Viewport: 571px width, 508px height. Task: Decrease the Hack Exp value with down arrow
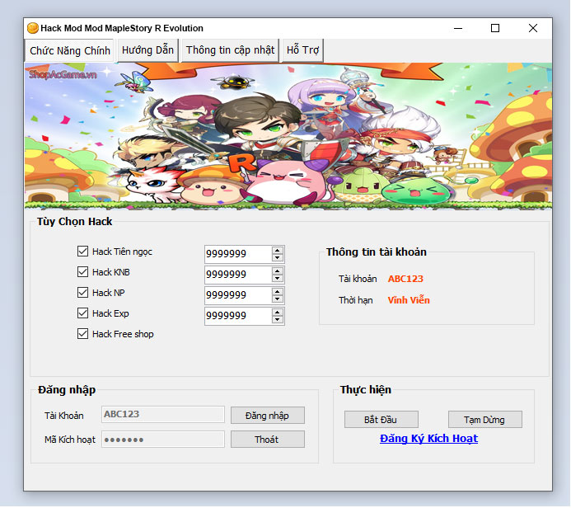coord(278,320)
